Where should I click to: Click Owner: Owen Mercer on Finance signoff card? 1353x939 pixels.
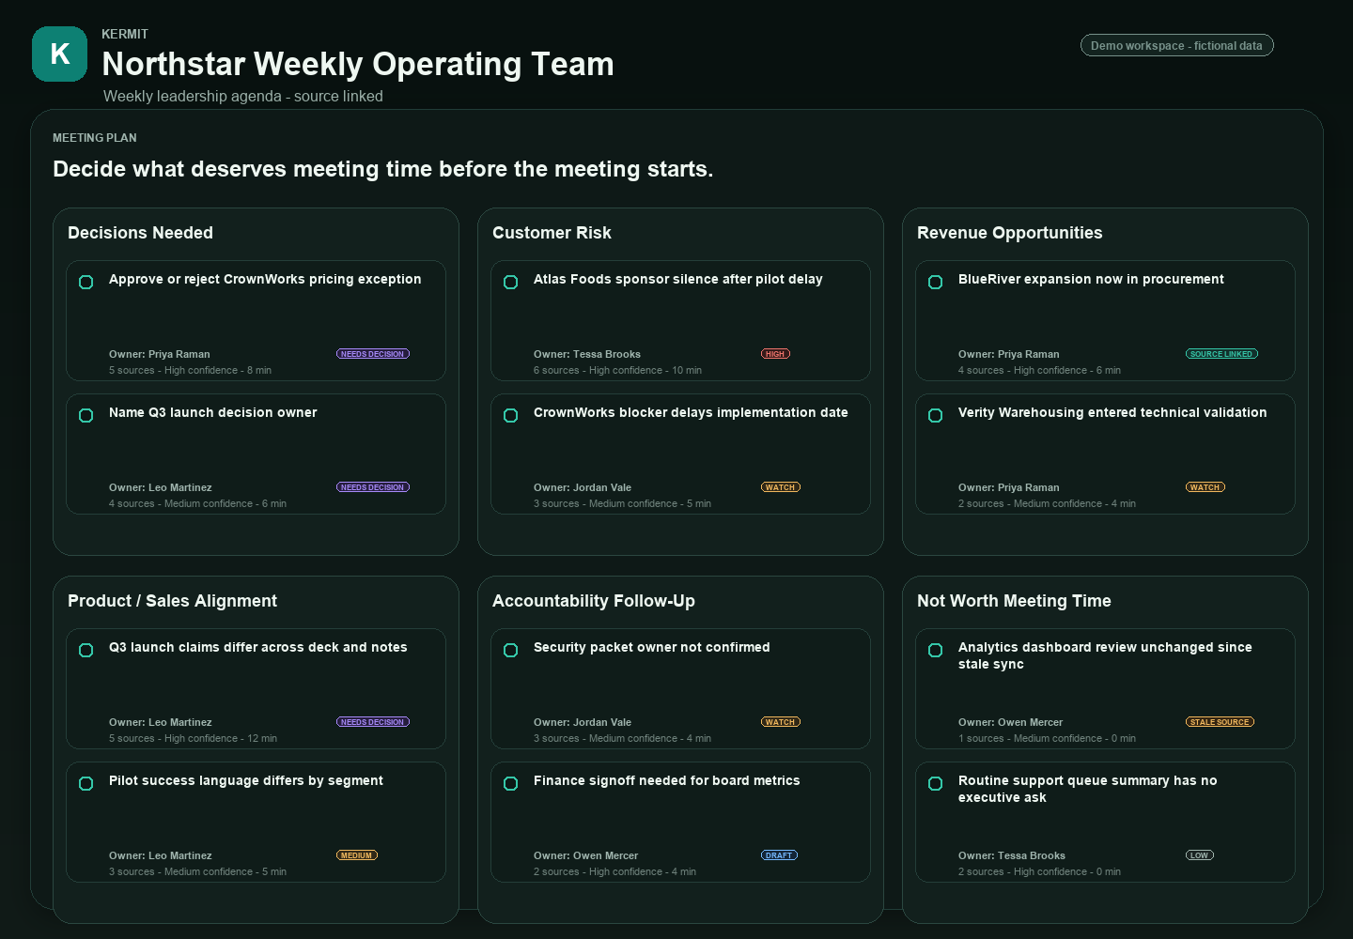pos(585,855)
